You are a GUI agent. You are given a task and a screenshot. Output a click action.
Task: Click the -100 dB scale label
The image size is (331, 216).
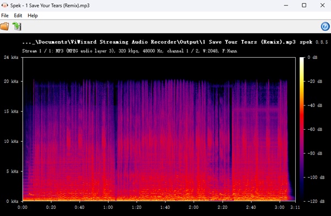click(x=316, y=178)
